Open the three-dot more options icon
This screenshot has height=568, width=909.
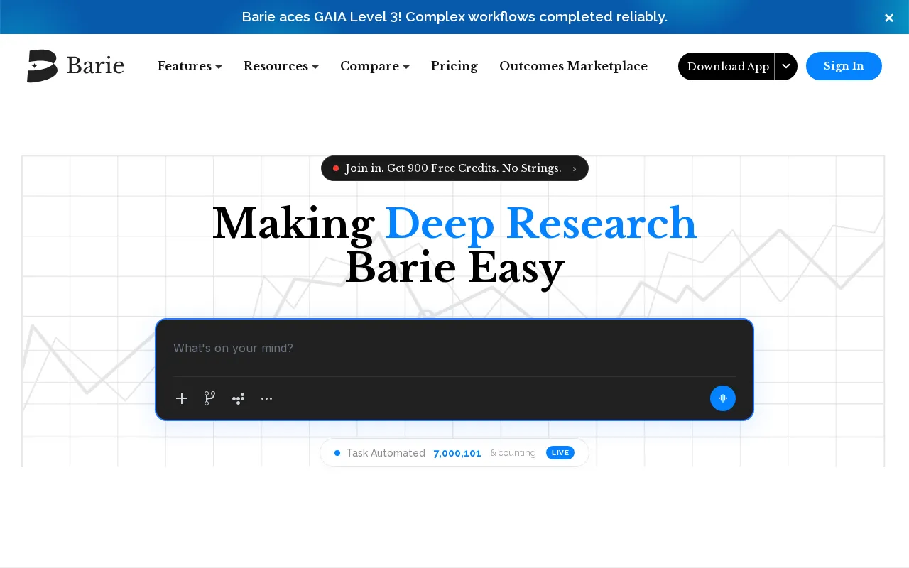click(x=266, y=398)
